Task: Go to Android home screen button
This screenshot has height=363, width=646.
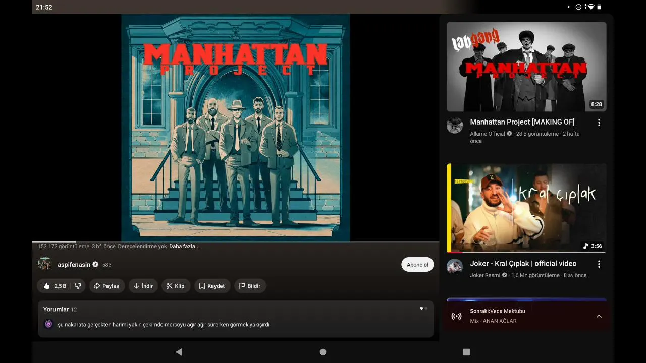Action: (323, 352)
